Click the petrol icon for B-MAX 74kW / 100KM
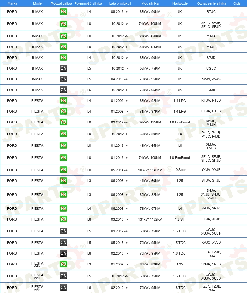The height and width of the screenshot is (293, 247). [x=63, y=24]
